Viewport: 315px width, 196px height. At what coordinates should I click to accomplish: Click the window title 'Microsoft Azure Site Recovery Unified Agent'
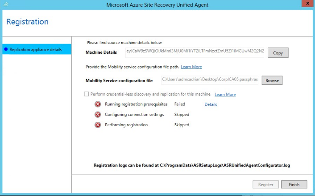click(x=157, y=5)
